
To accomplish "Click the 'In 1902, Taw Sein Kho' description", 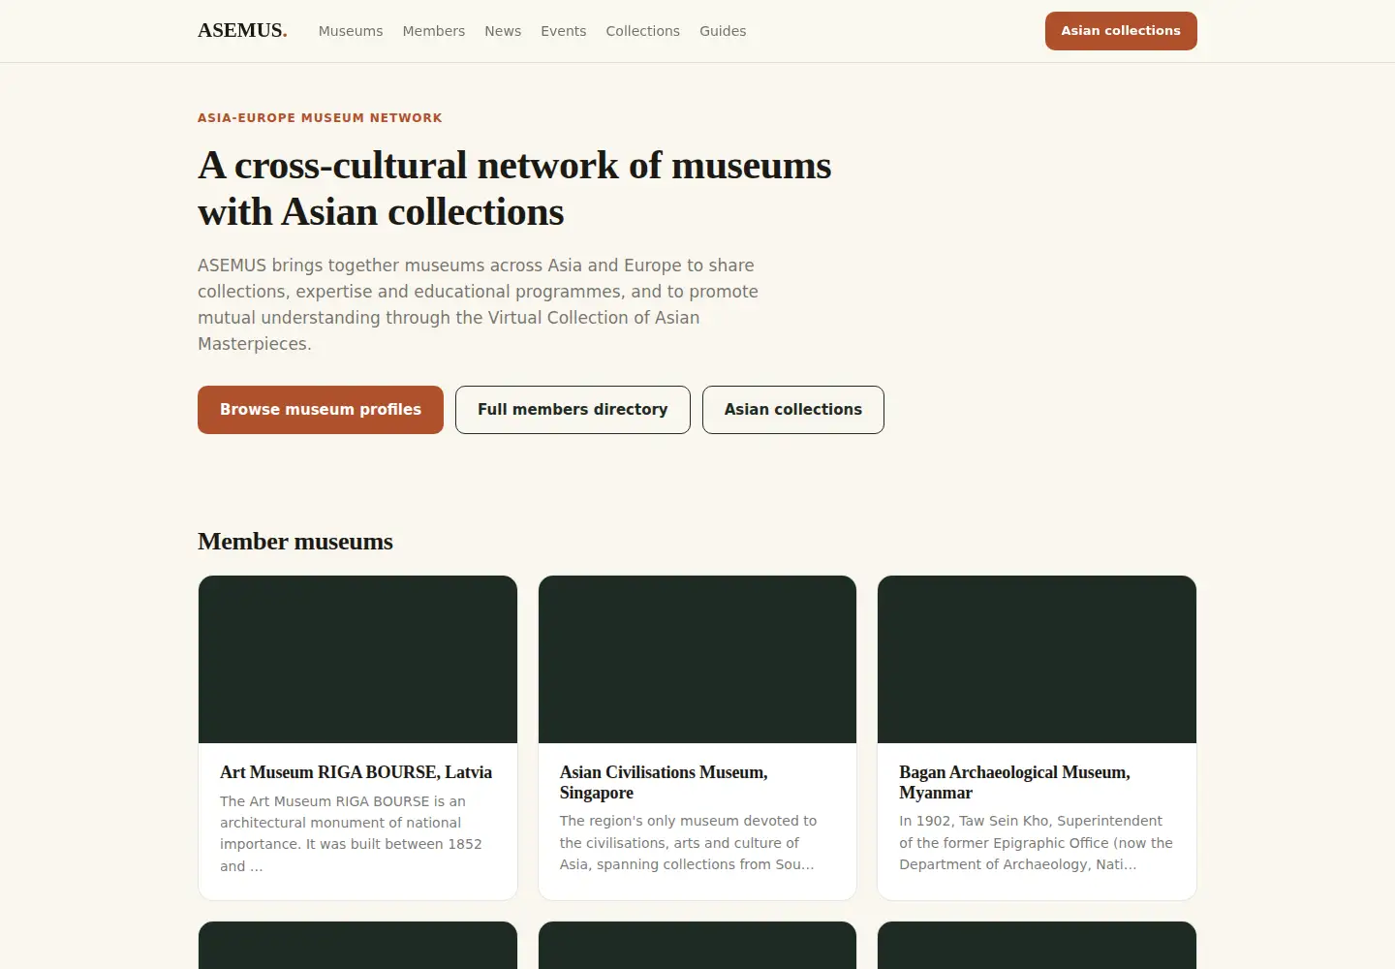I will pos(1036,843).
